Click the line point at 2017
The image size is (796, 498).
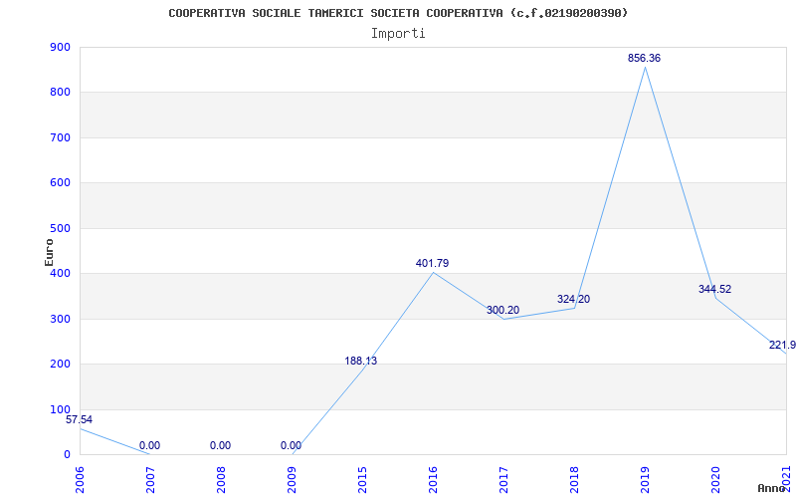(503, 319)
